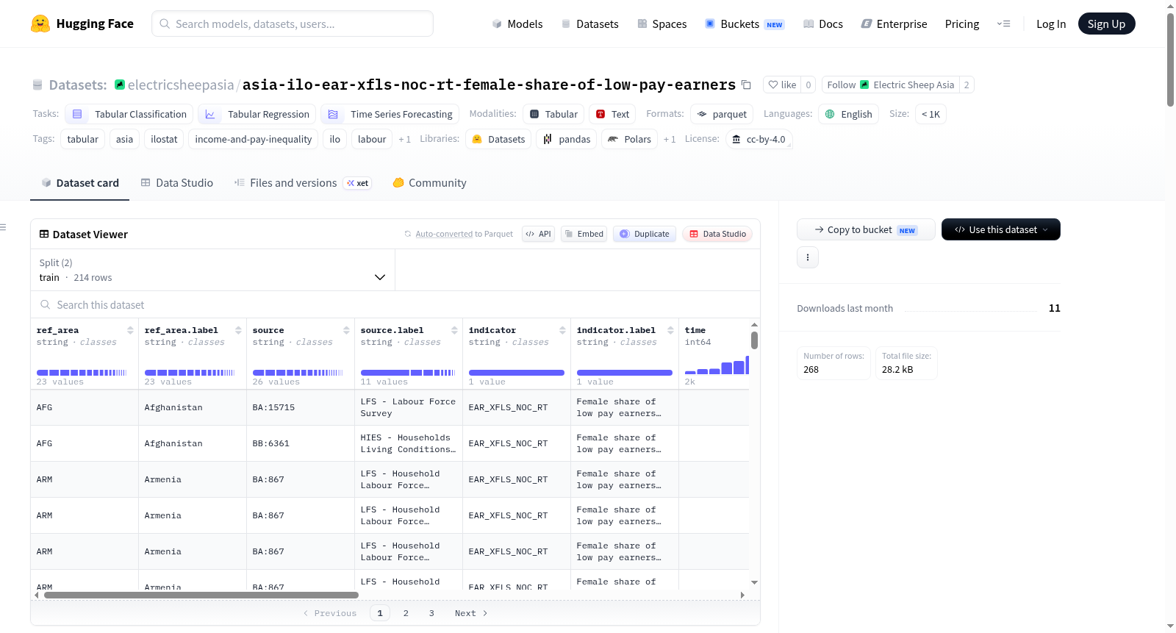
Task: Expand the +1 more libraries
Action: (x=669, y=139)
